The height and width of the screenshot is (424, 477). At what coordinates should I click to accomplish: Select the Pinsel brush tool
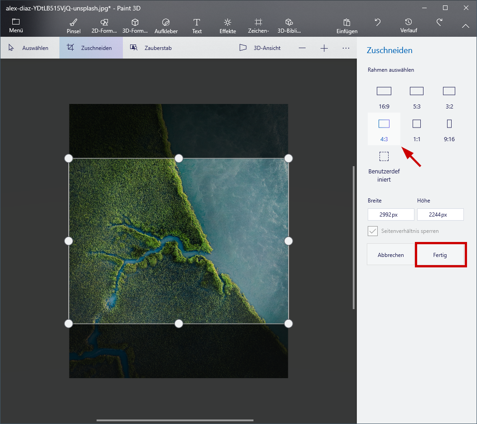click(73, 26)
